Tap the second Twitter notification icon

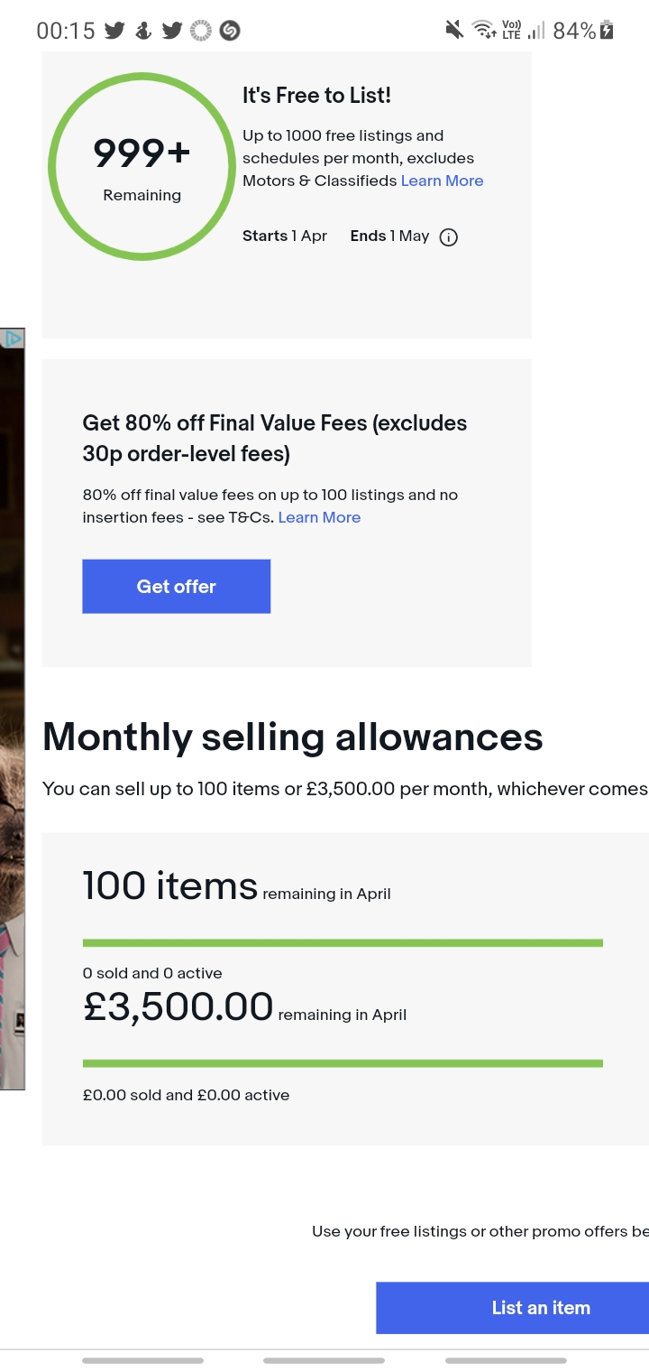pos(172,31)
